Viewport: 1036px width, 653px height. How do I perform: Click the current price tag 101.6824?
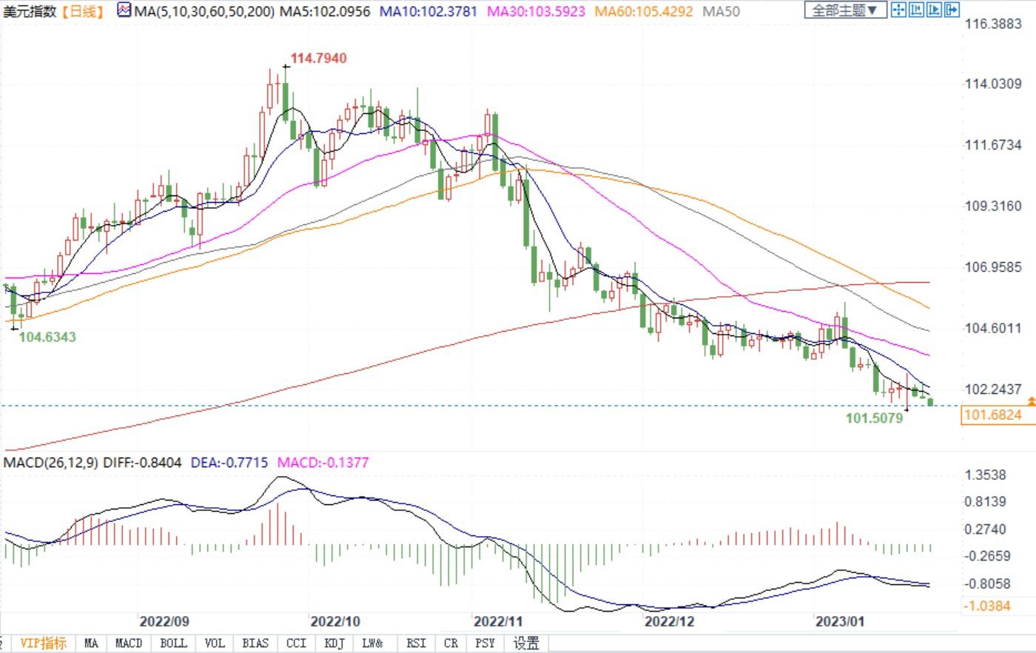point(994,415)
